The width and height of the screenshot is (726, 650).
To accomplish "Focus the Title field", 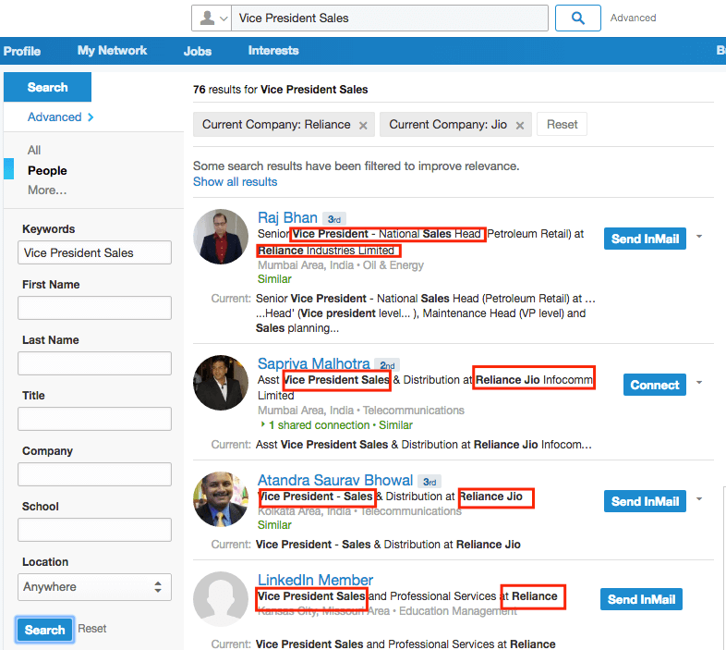I will (x=94, y=419).
